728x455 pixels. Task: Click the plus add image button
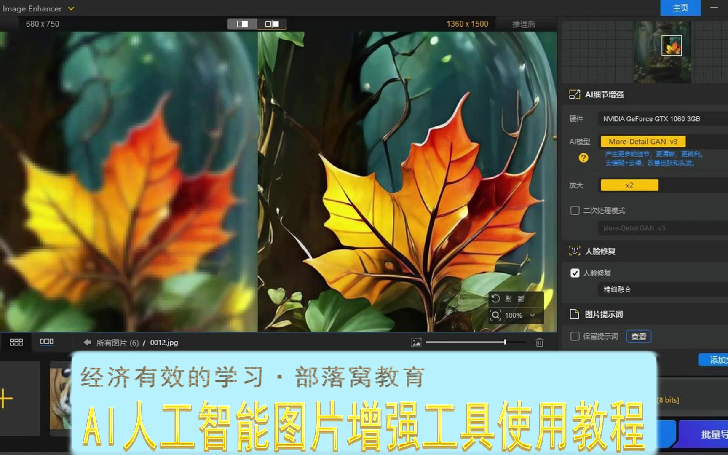6,399
